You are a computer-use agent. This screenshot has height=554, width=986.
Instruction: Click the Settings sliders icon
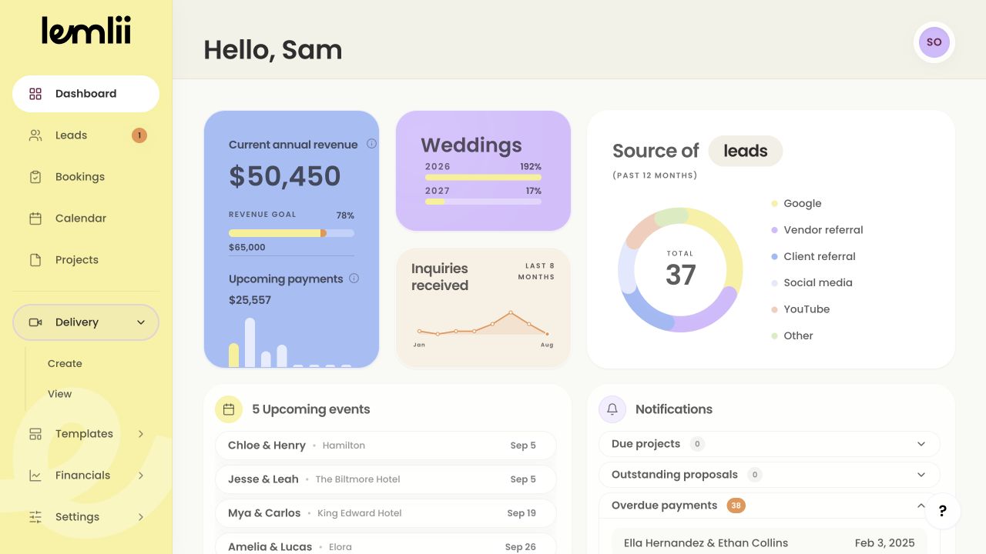click(x=35, y=517)
